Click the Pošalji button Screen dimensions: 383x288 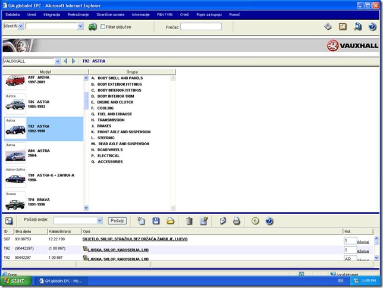117,221
